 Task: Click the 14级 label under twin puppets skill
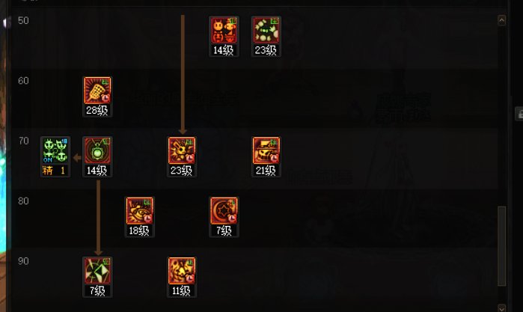(x=224, y=50)
